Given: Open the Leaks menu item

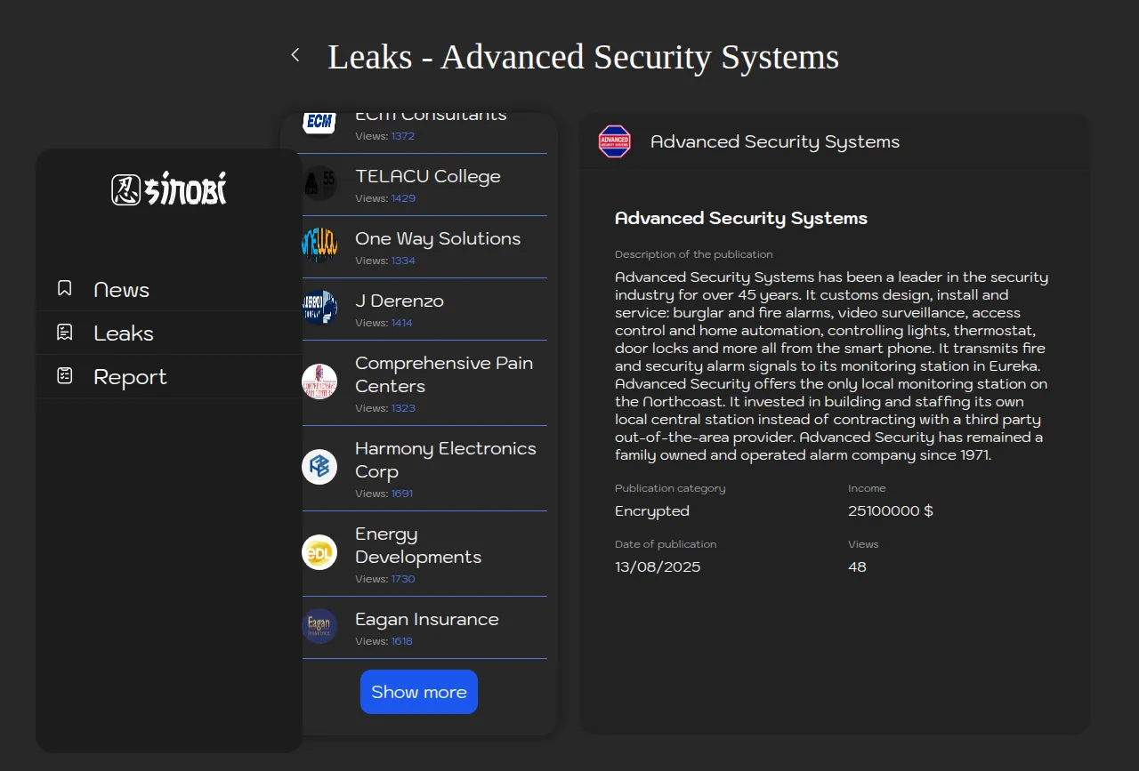Looking at the screenshot, I should (124, 333).
